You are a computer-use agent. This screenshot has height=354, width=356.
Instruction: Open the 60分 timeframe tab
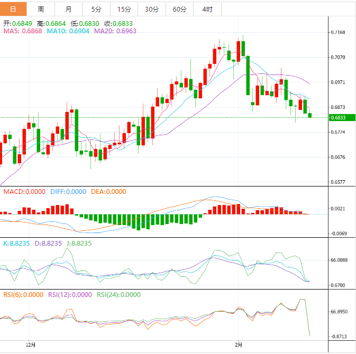tap(179, 9)
